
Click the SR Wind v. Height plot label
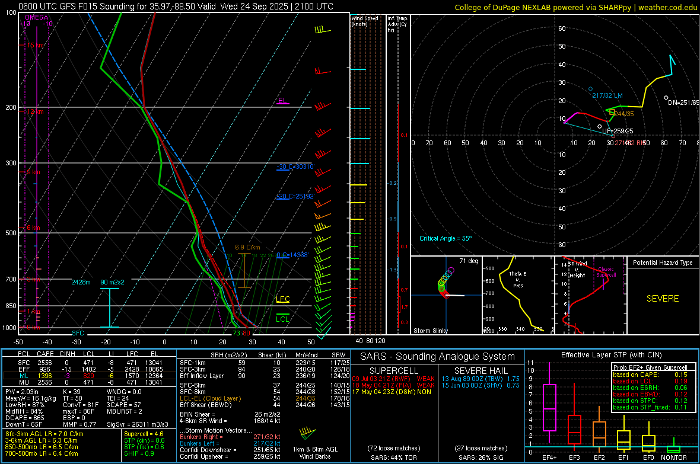(x=577, y=270)
